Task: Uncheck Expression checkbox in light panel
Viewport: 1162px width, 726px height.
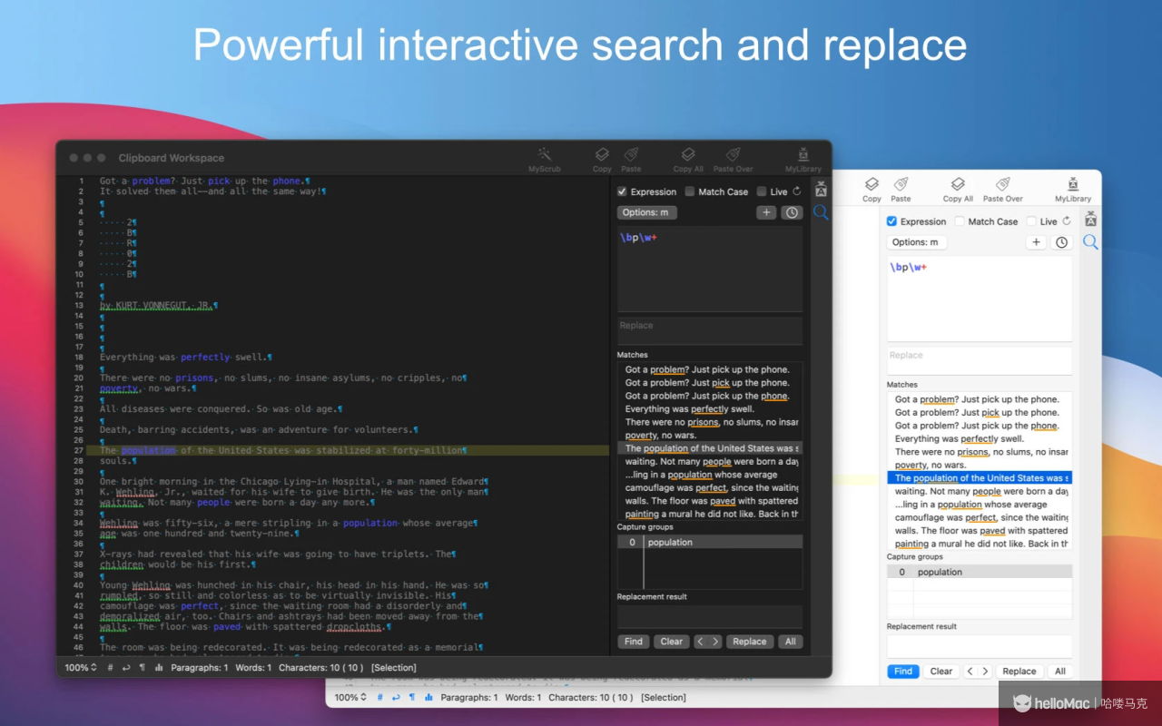Action: pyautogui.click(x=891, y=221)
